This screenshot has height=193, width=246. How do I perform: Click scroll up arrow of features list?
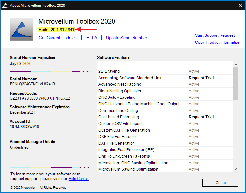[x=236, y=64]
